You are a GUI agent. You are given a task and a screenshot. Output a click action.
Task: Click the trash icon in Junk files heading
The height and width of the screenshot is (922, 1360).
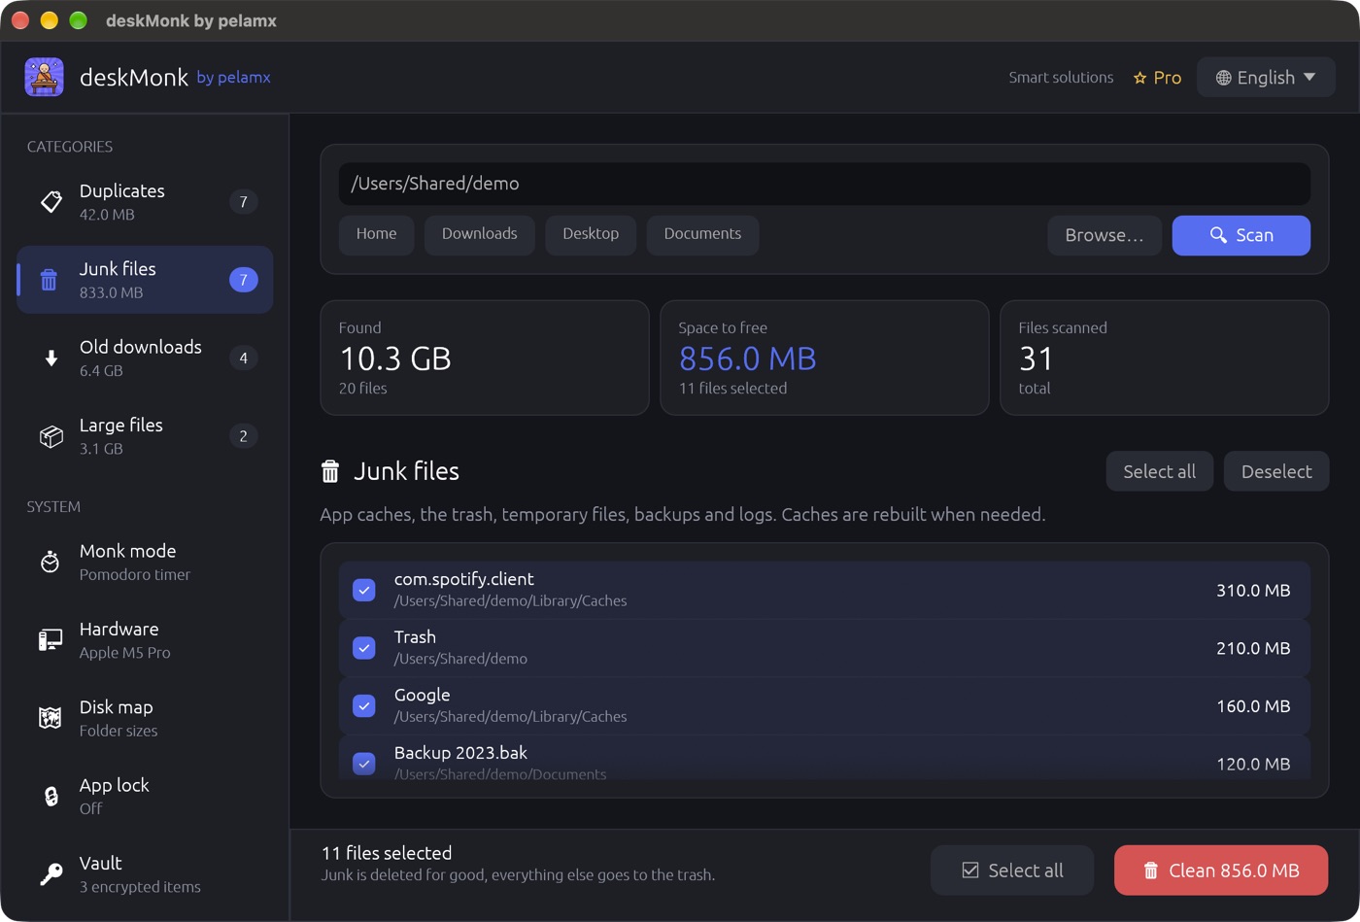pos(330,471)
